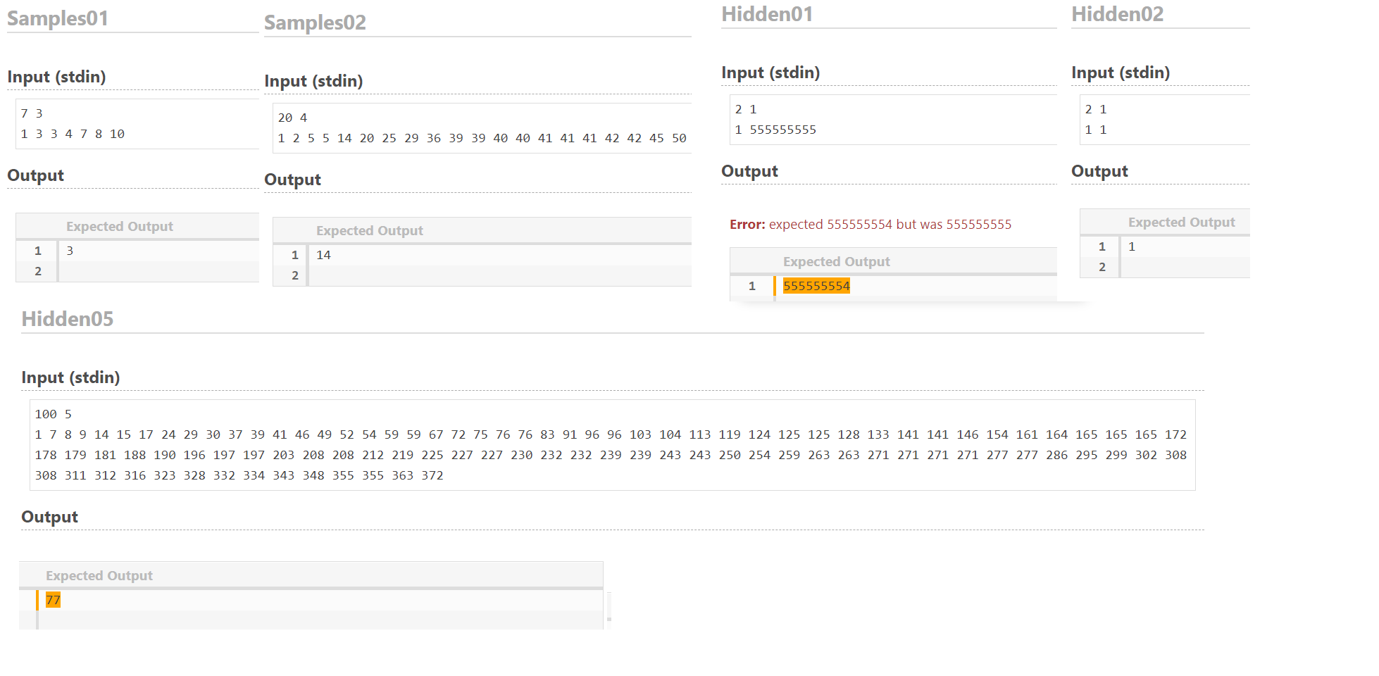Select the highlighted 77 output in Hidden05
The image size is (1379, 676).
(x=53, y=600)
